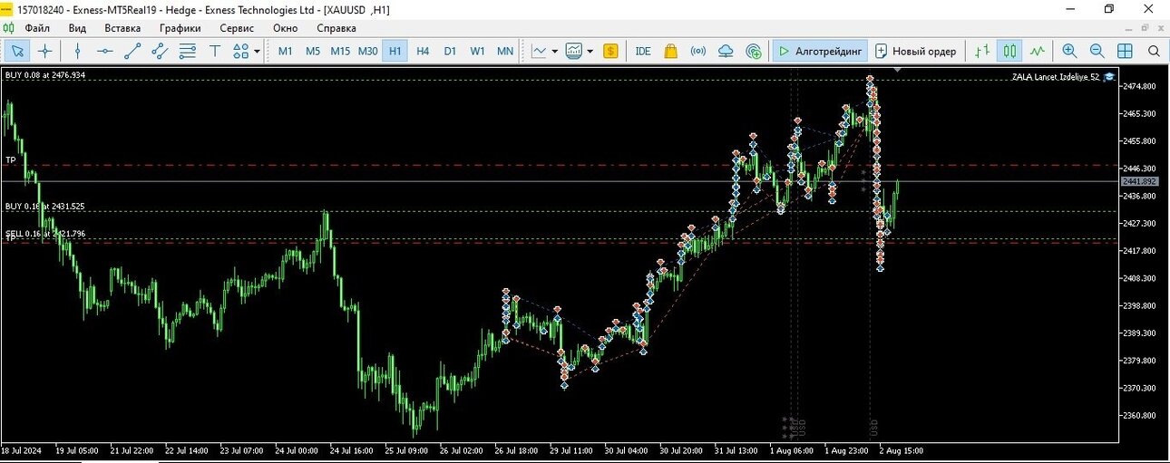Screen dimensions: 1170x463
Task: Click the Новый ордер button
Action: [915, 51]
